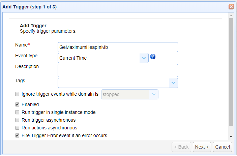This screenshot has width=237, height=156.
Task: Click the vertical scrollbar thumb
Action: pyautogui.click(x=231, y=71)
